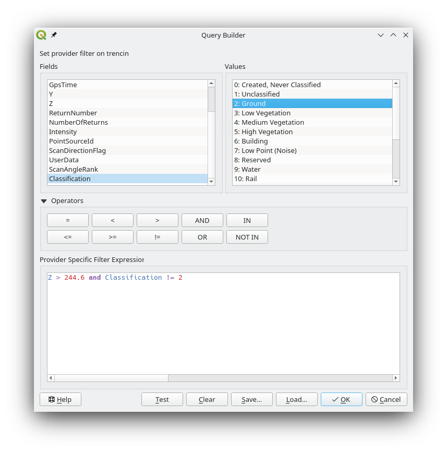This screenshot has width=447, height=452.
Task: Click the pin icon in title bar
Action: pos(54,35)
